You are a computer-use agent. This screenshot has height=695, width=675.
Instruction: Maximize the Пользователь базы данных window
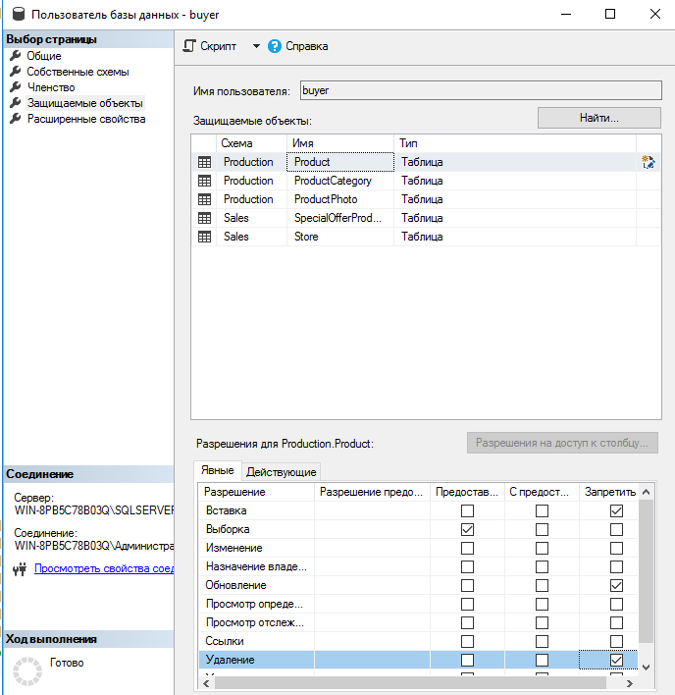(610, 14)
